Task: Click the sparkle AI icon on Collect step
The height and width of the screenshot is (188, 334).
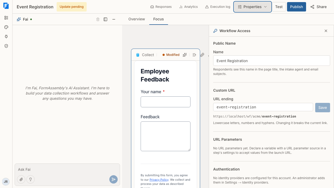Action: (x=185, y=55)
